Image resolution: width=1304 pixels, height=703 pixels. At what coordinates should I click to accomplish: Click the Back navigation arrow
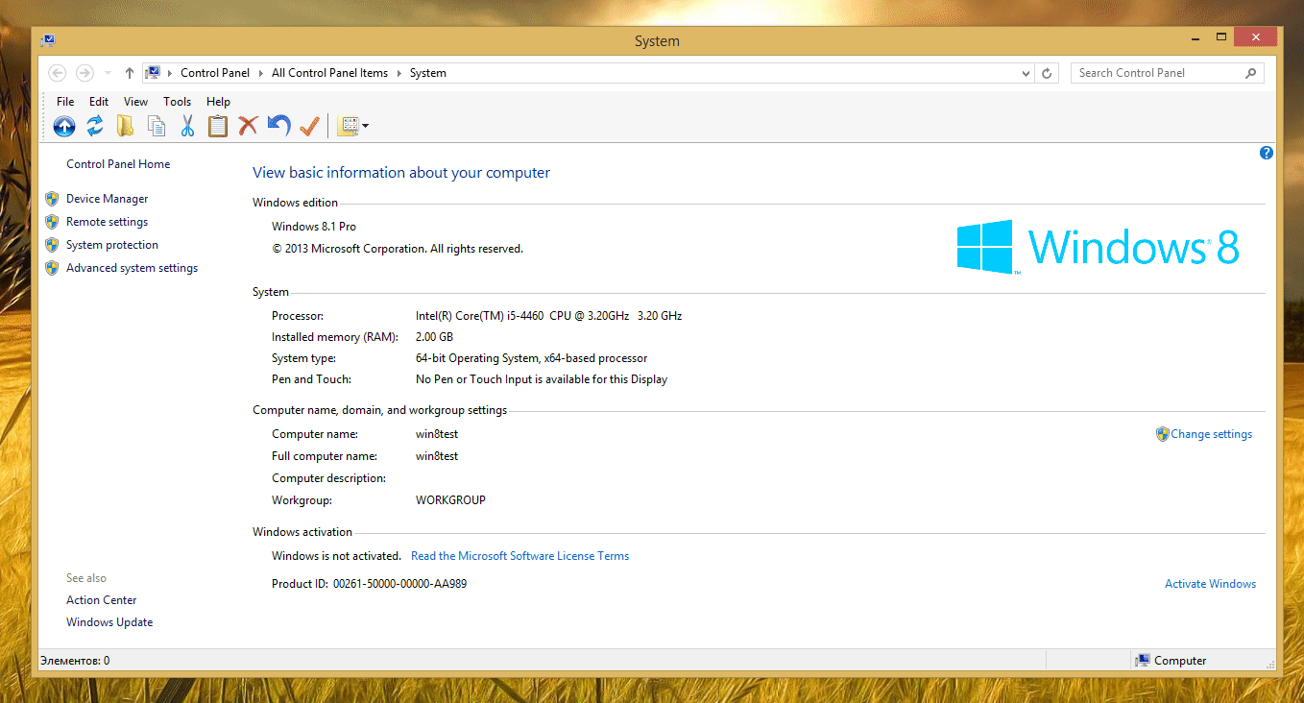58,73
